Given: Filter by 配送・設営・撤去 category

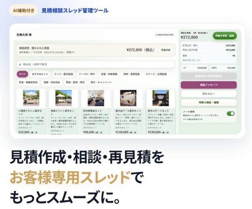Looking at the screenshot, I should pos(75,82).
